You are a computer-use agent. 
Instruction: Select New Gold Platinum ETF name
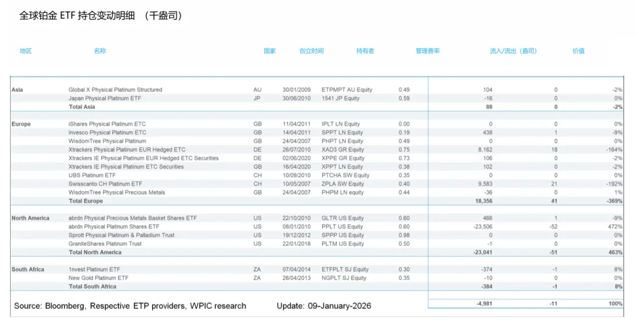point(98,278)
